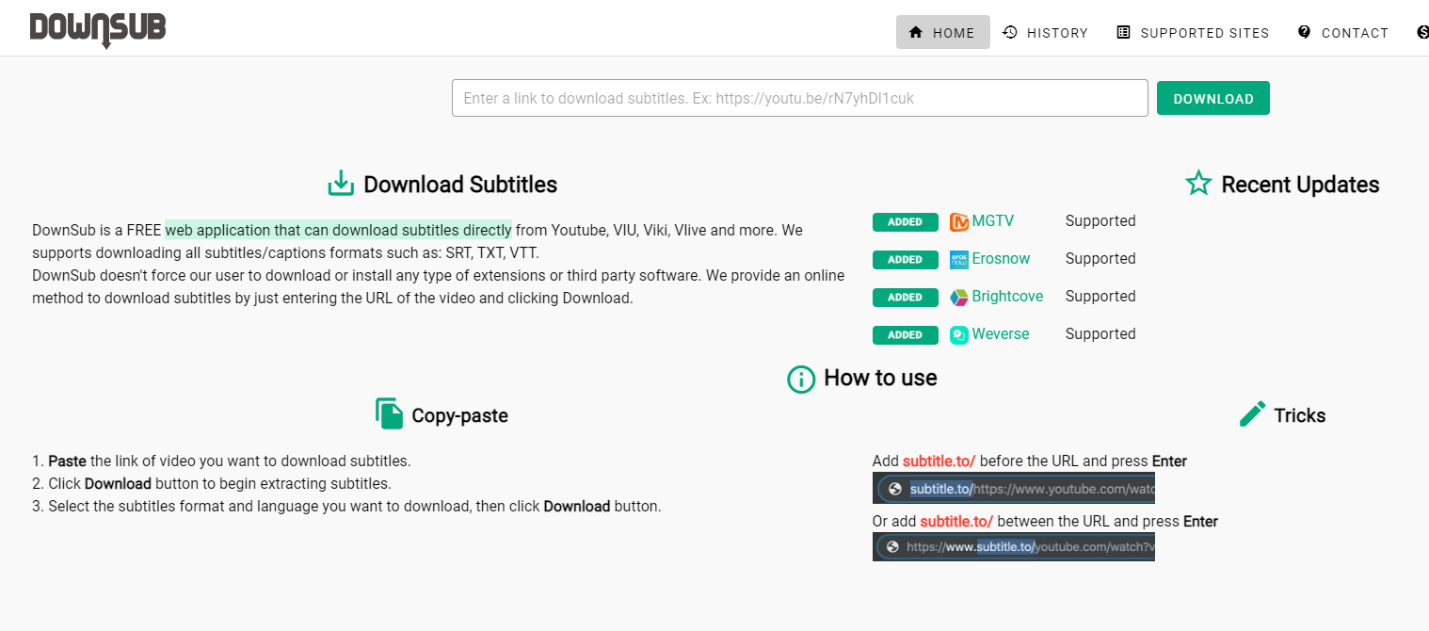Focus the subtitle link input field

(800, 98)
